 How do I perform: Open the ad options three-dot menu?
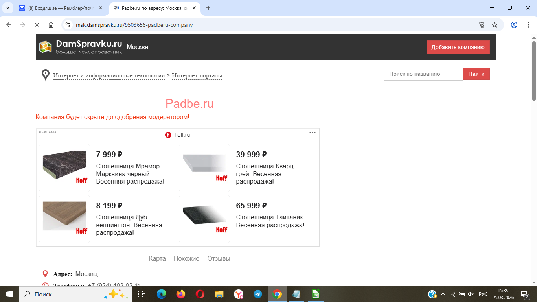313,133
